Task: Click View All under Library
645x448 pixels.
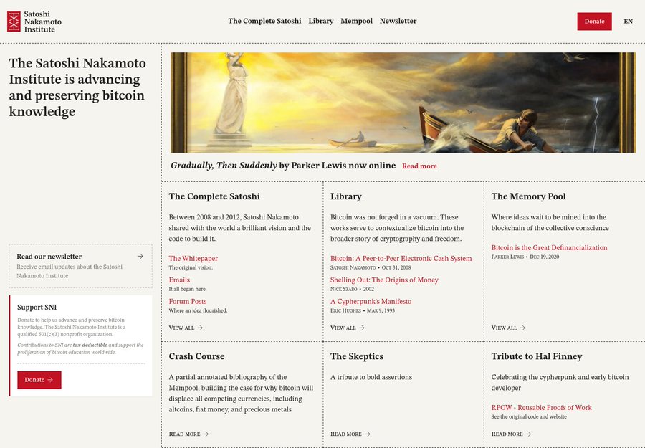Action: [x=347, y=328]
